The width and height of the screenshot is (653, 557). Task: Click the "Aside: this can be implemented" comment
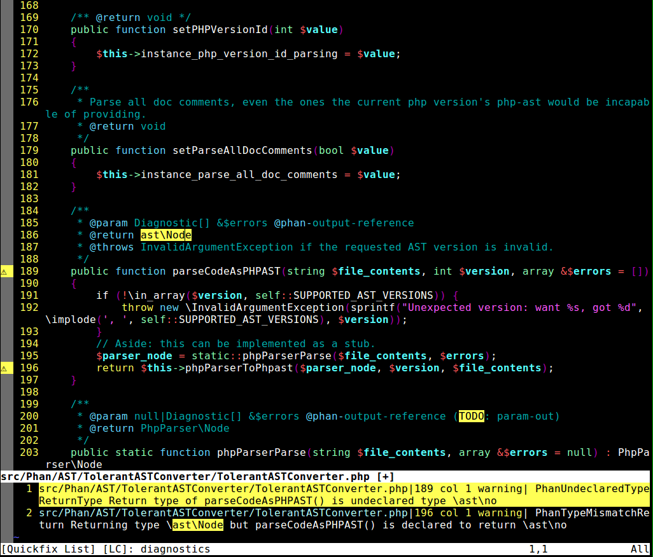point(235,344)
